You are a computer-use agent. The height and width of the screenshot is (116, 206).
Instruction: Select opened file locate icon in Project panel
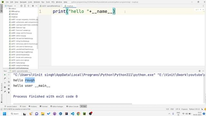click(21, 6)
